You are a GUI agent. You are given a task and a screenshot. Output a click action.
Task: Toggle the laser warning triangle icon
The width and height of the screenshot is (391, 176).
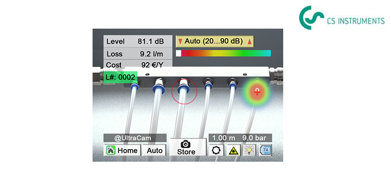point(234,150)
